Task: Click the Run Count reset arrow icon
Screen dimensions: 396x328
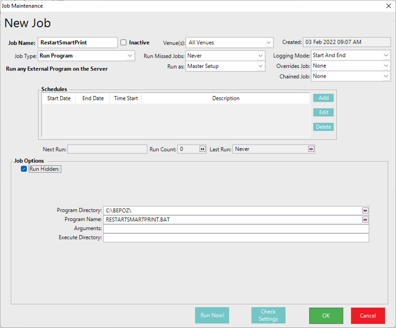Action: click(x=203, y=149)
